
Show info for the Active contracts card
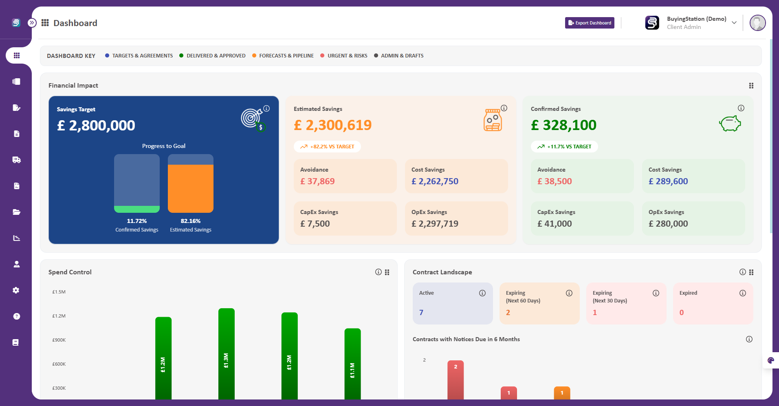(482, 293)
